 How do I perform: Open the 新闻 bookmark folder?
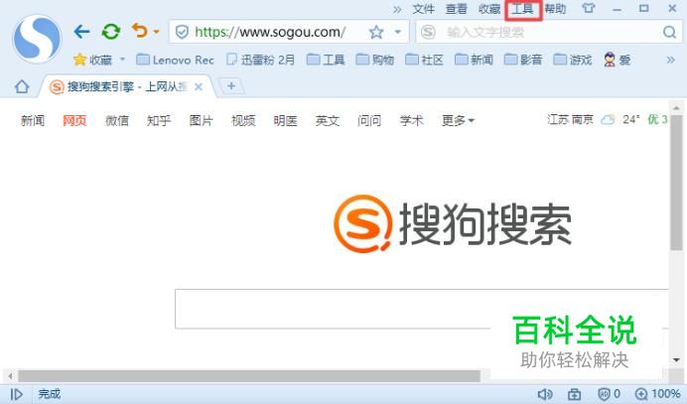point(474,60)
